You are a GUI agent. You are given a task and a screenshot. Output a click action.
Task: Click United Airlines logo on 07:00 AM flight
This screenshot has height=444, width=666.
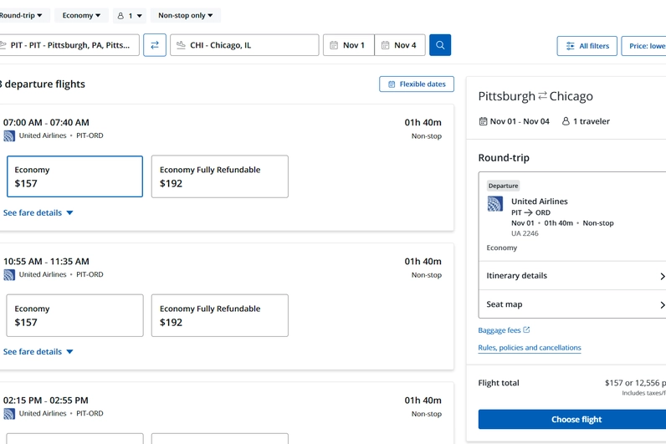(9, 135)
